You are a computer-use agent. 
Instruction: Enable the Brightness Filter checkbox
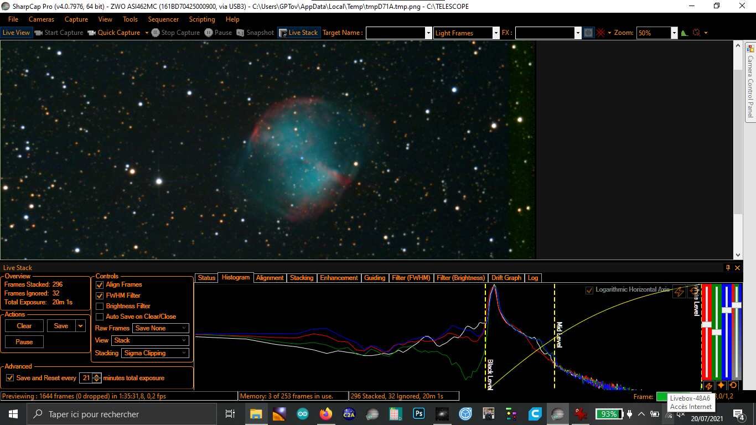pyautogui.click(x=100, y=306)
